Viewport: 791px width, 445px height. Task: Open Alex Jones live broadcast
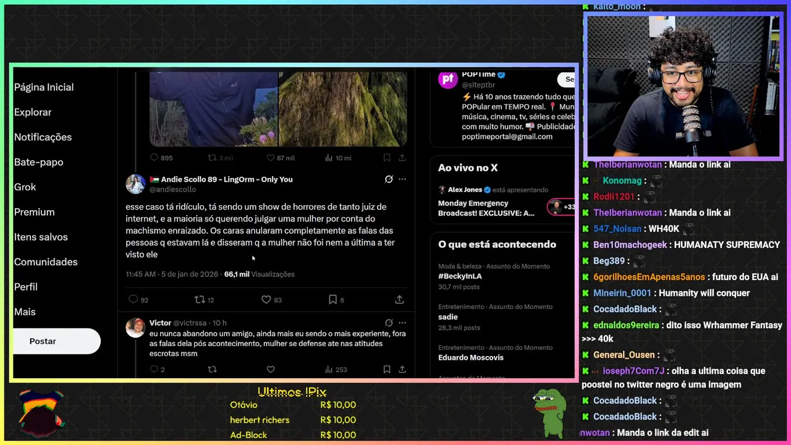486,208
